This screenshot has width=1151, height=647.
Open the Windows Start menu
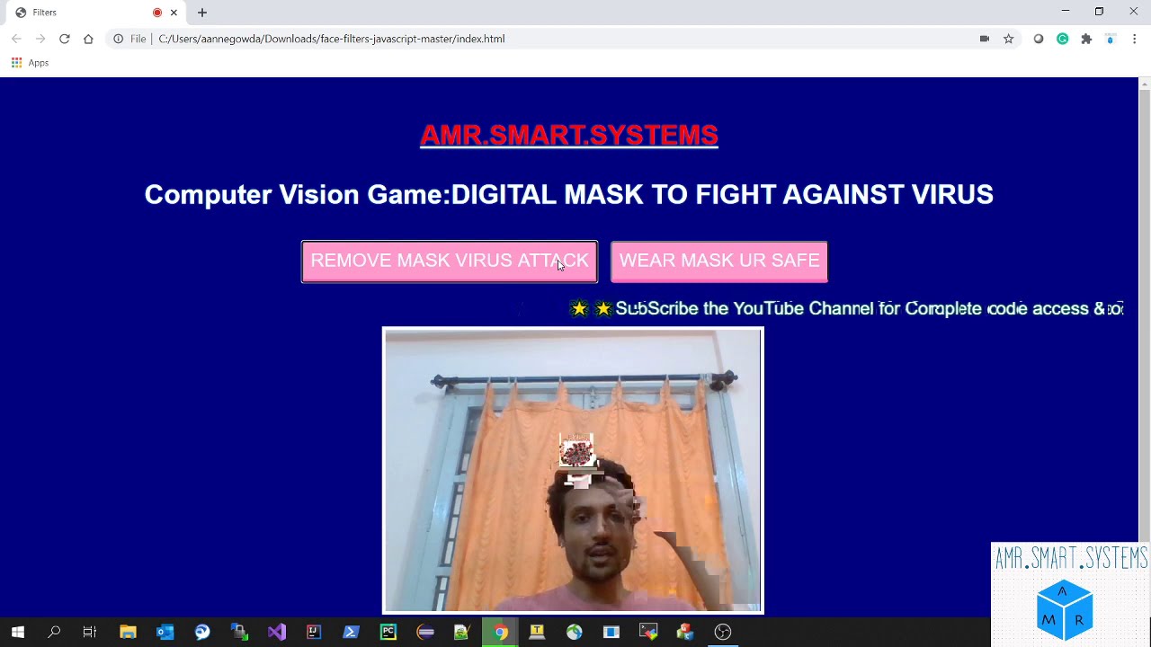point(18,632)
